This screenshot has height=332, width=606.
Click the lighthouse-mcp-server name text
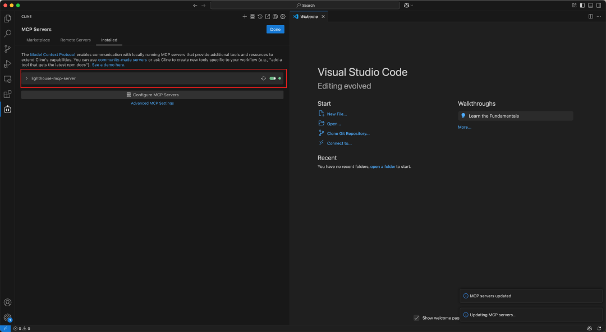click(x=53, y=78)
